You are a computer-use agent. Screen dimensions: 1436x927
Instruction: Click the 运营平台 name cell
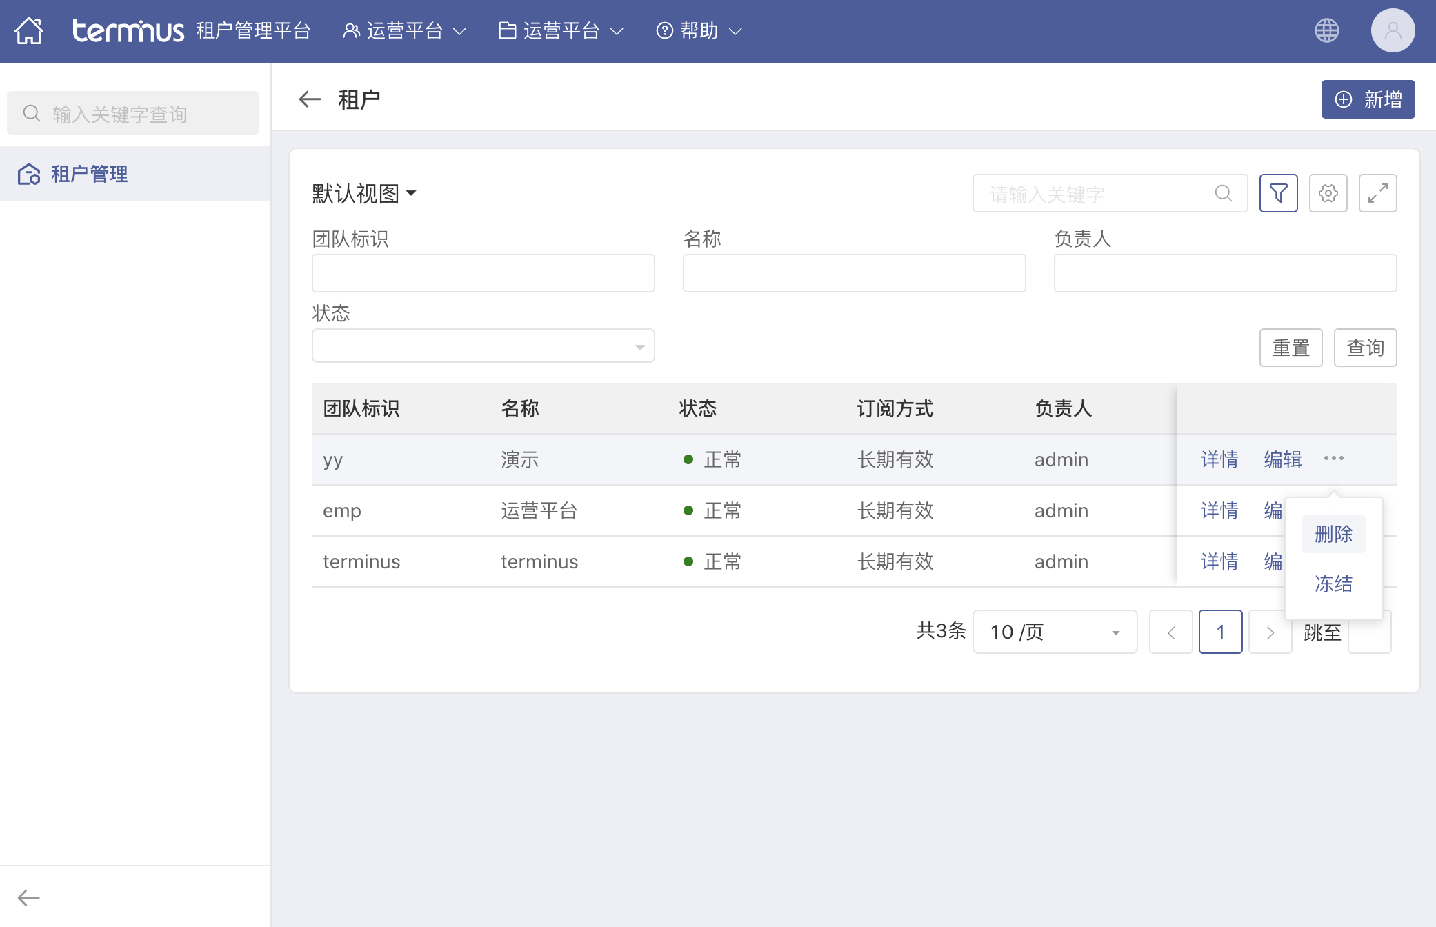(x=539, y=510)
